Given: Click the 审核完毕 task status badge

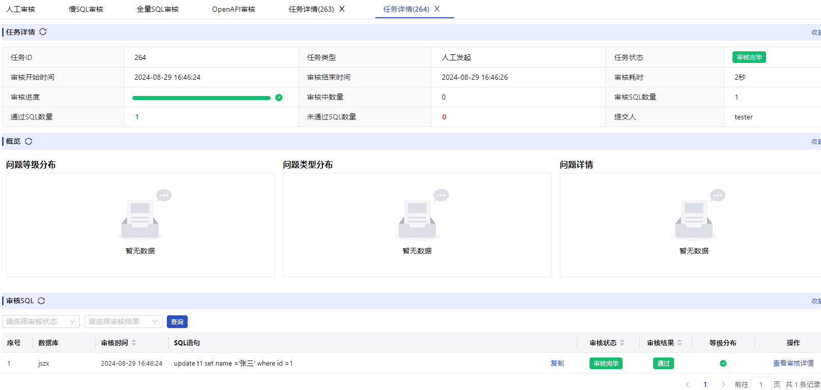Looking at the screenshot, I should (749, 57).
